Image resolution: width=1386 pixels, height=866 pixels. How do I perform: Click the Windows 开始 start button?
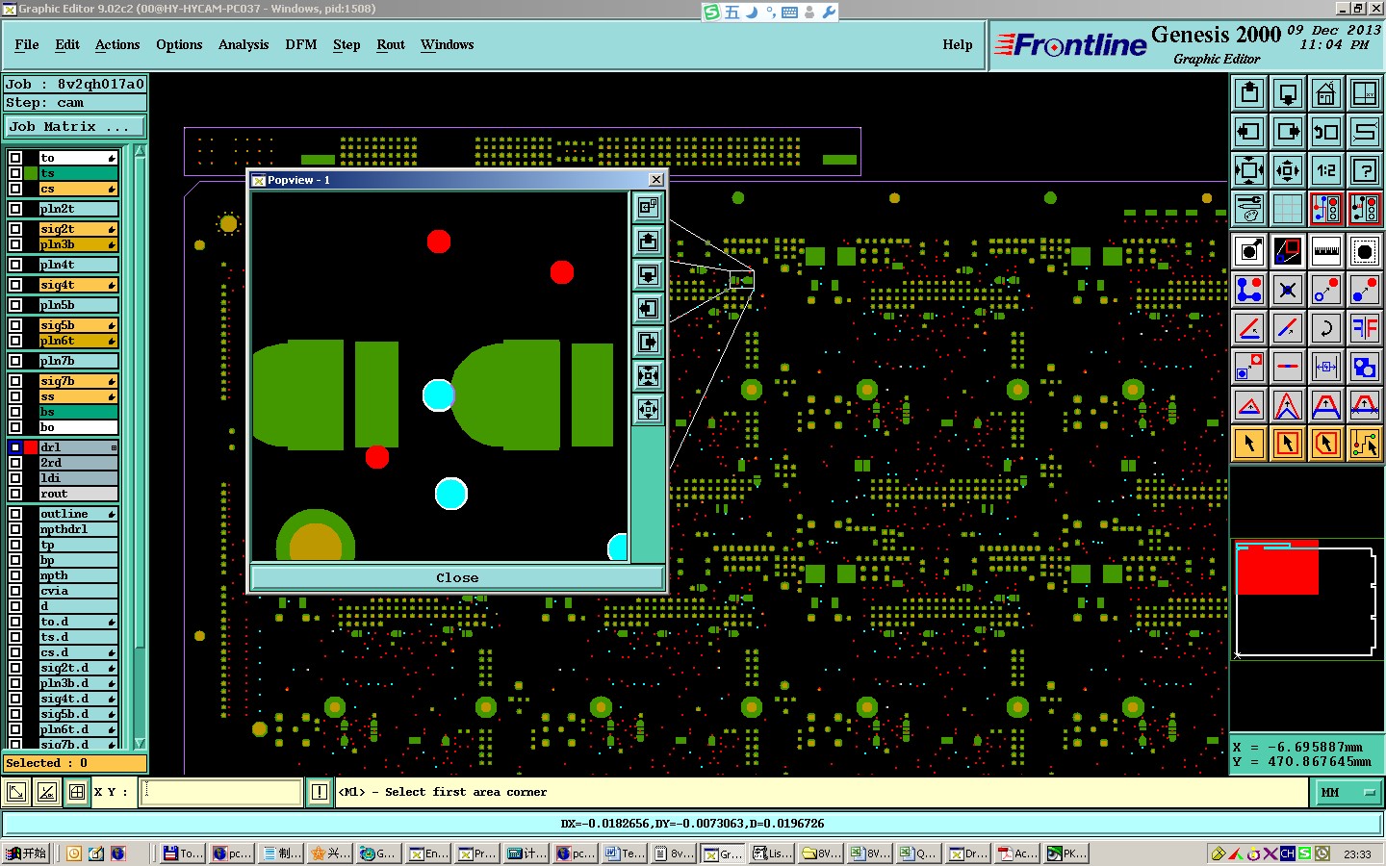(x=27, y=853)
